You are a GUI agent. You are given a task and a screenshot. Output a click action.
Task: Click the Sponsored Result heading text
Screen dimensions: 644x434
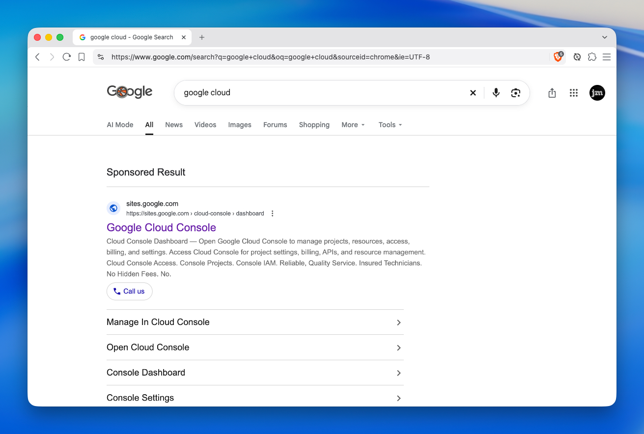click(x=146, y=172)
